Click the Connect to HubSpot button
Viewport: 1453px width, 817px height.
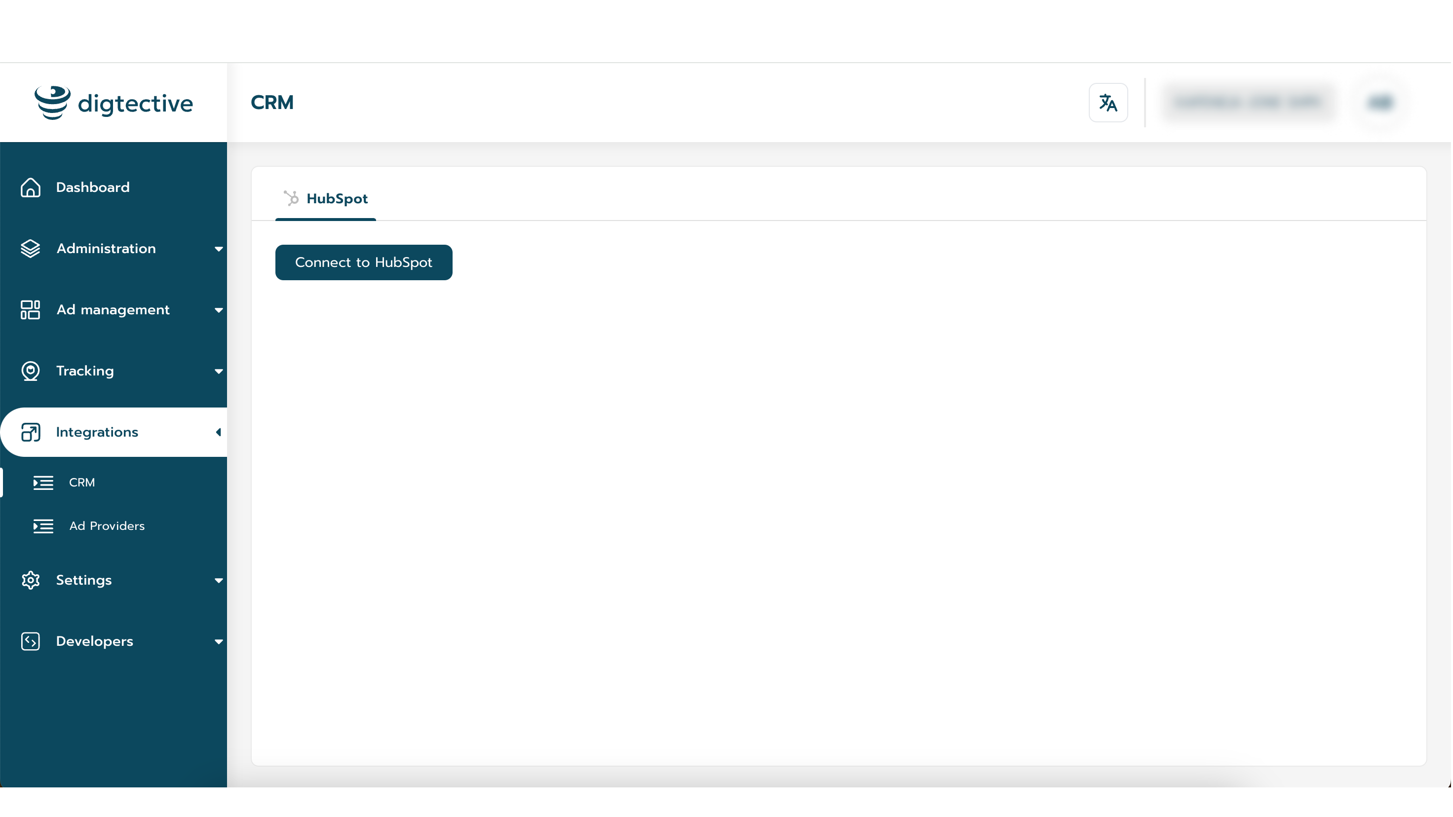point(363,262)
